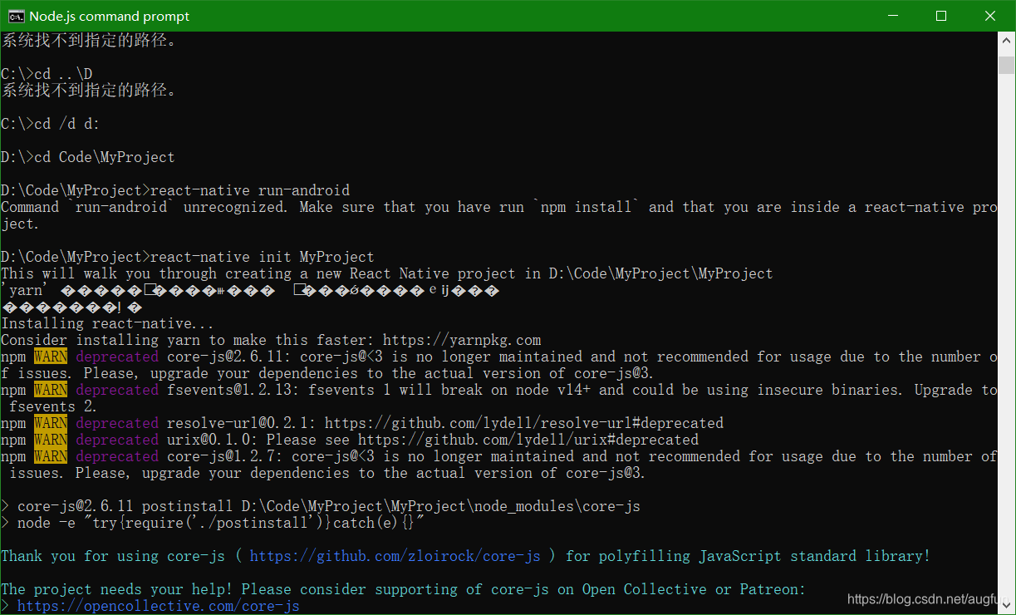1016x615 pixels.
Task: Click 'This will walk you through' line
Action: 387,273
